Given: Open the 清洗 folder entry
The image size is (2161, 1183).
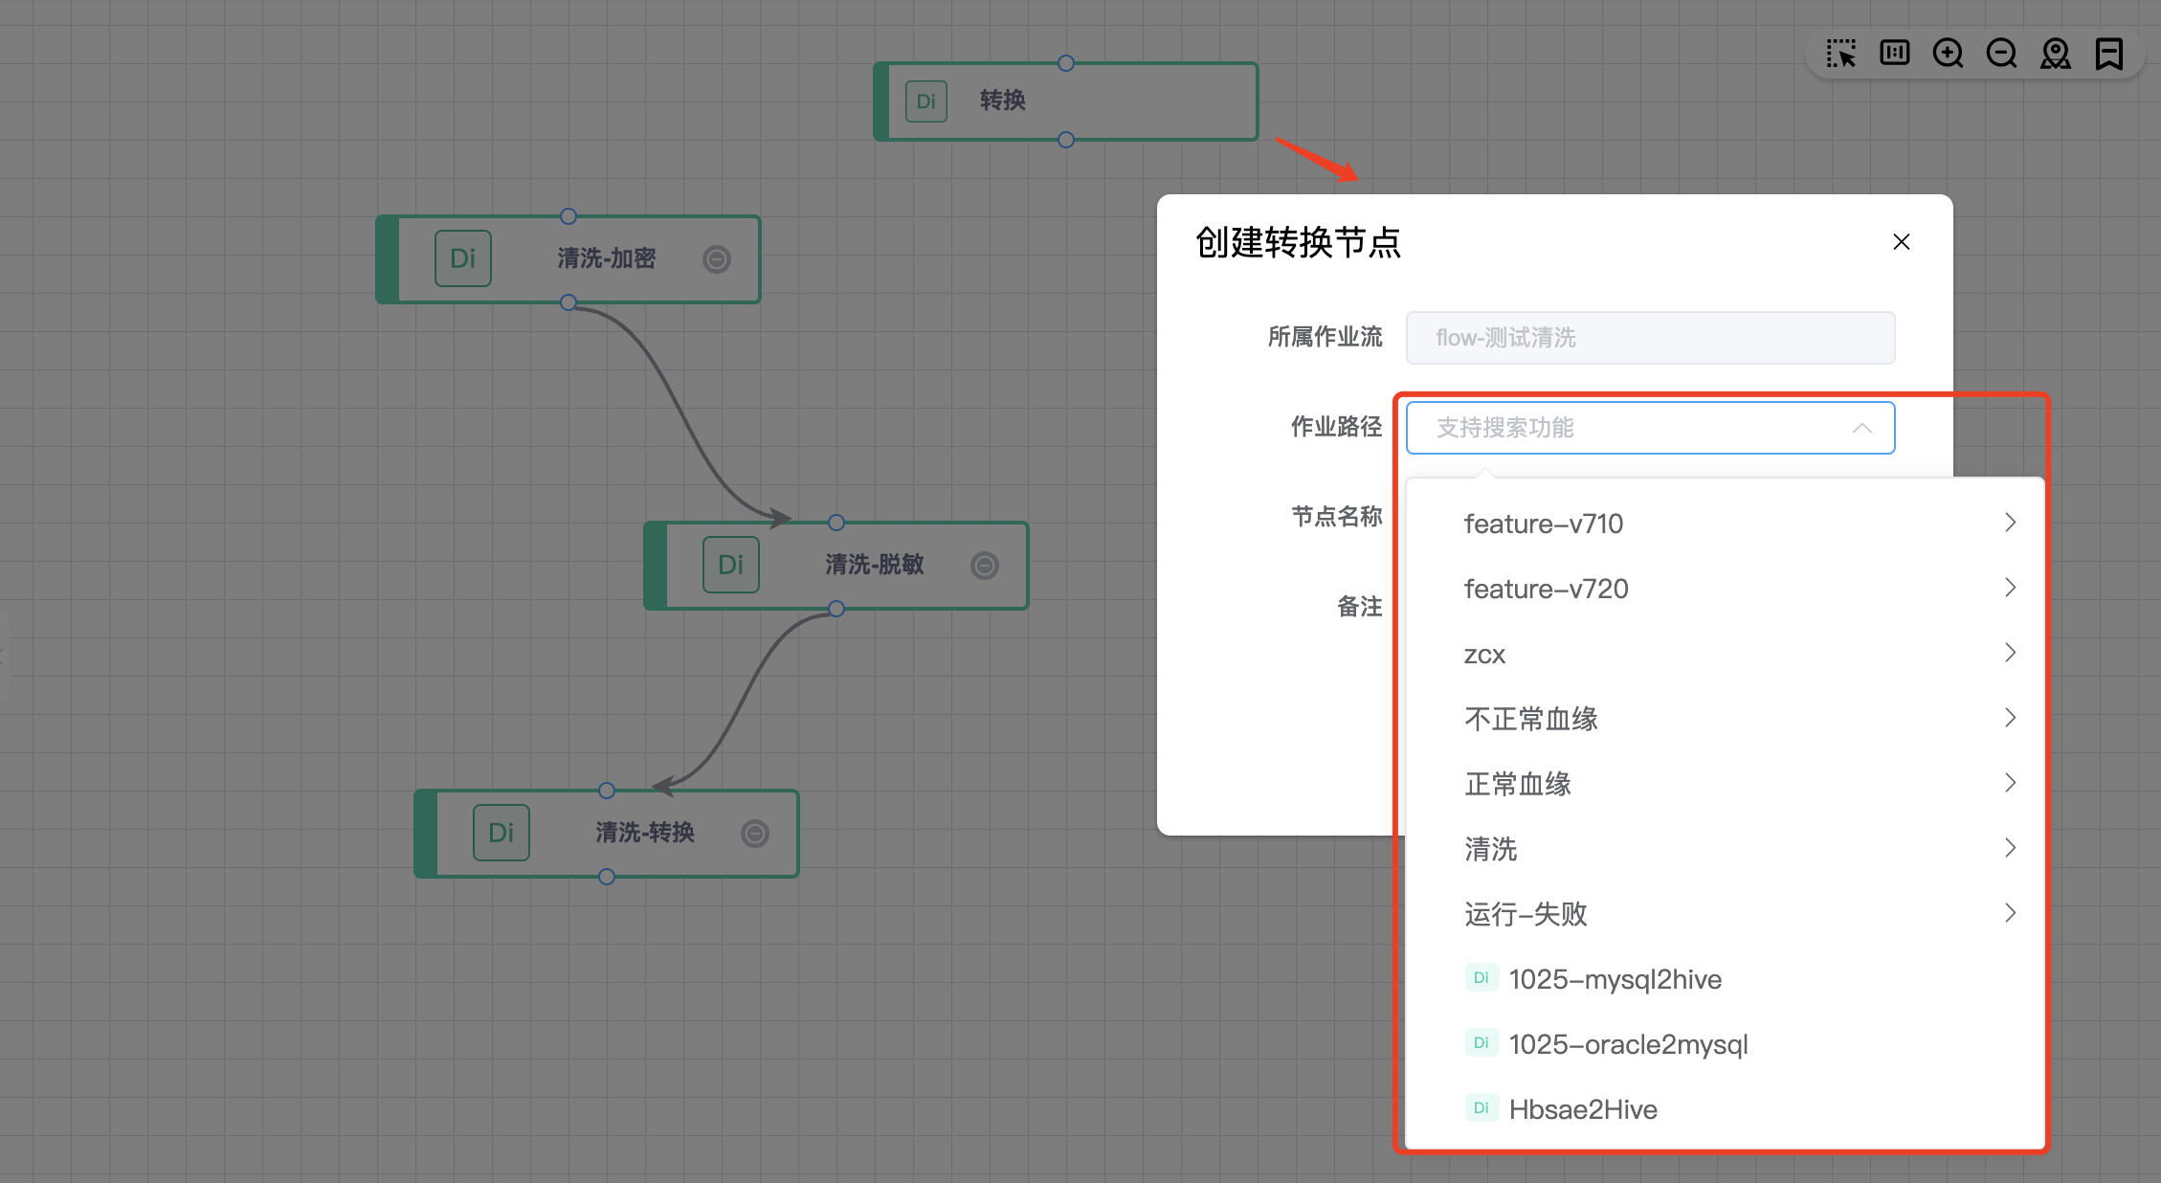Looking at the screenshot, I should coord(1491,849).
